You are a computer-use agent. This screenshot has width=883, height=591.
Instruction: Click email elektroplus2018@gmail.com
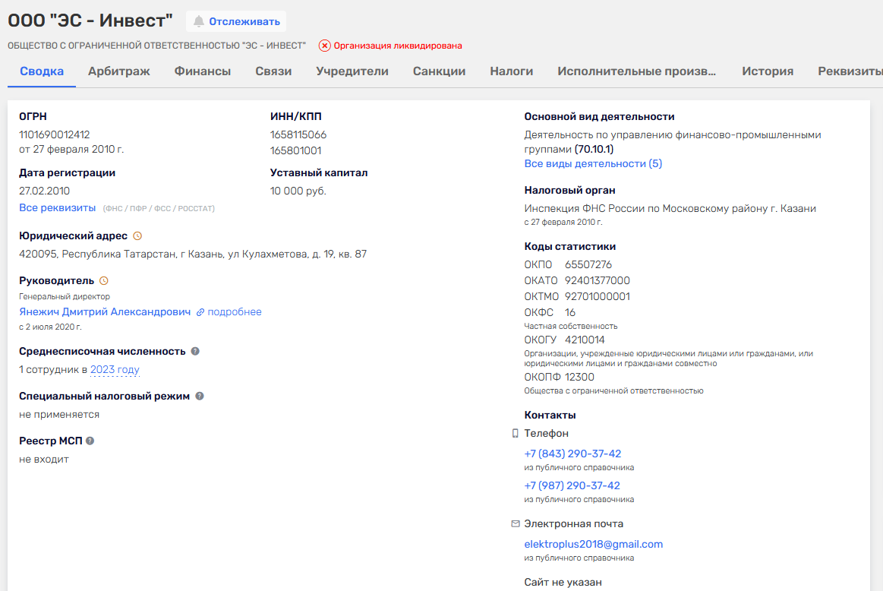594,544
